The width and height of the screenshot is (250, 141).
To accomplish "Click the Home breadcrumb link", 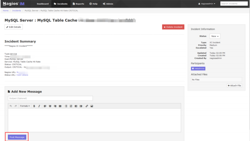I will [x=6, y=11].
